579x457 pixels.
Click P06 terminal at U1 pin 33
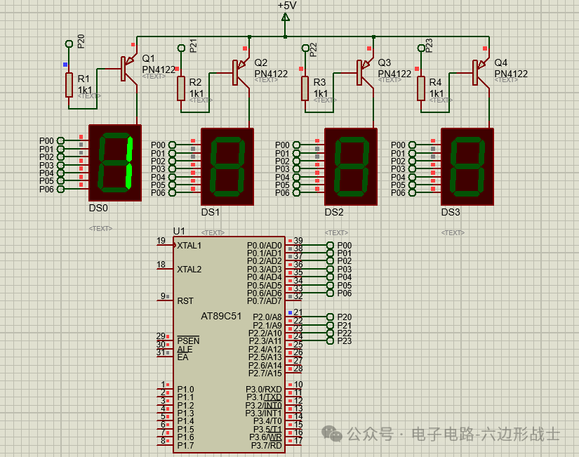click(x=330, y=293)
